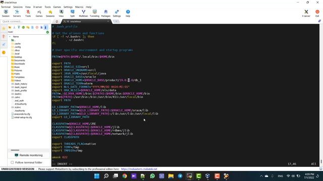
Task: Click the file browser horizontal scrollbar
Action: 15,150
